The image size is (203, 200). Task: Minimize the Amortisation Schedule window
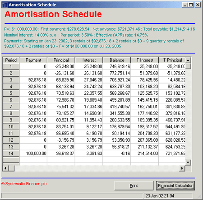tap(185, 5)
